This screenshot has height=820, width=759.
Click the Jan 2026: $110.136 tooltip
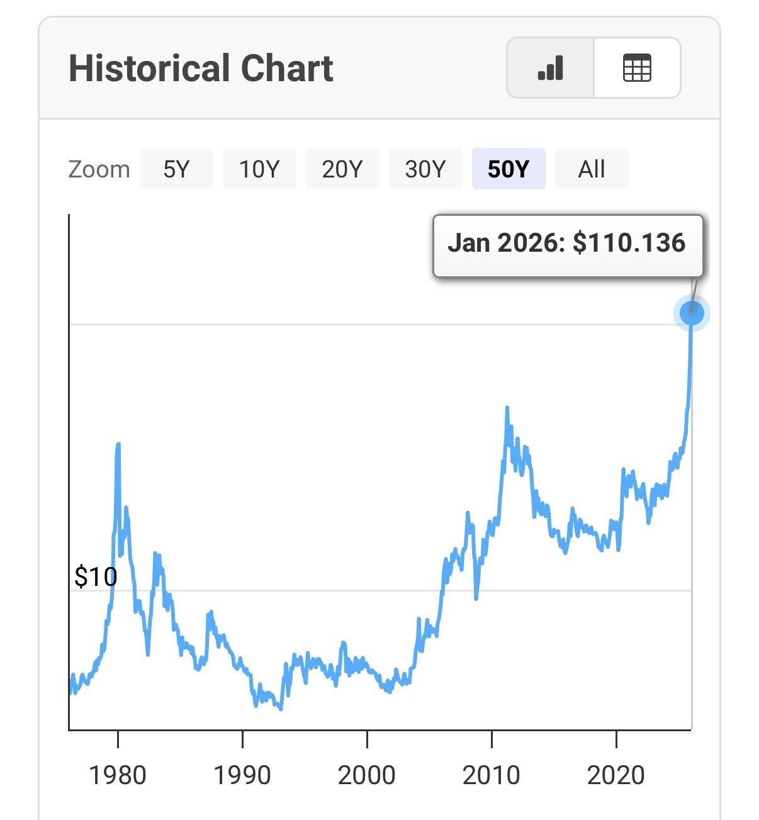click(566, 244)
